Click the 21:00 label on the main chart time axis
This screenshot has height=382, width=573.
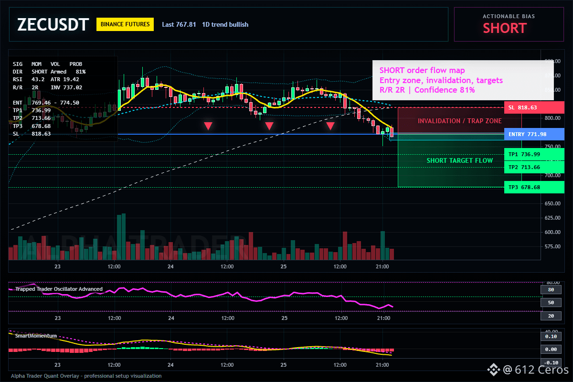pos(382,266)
